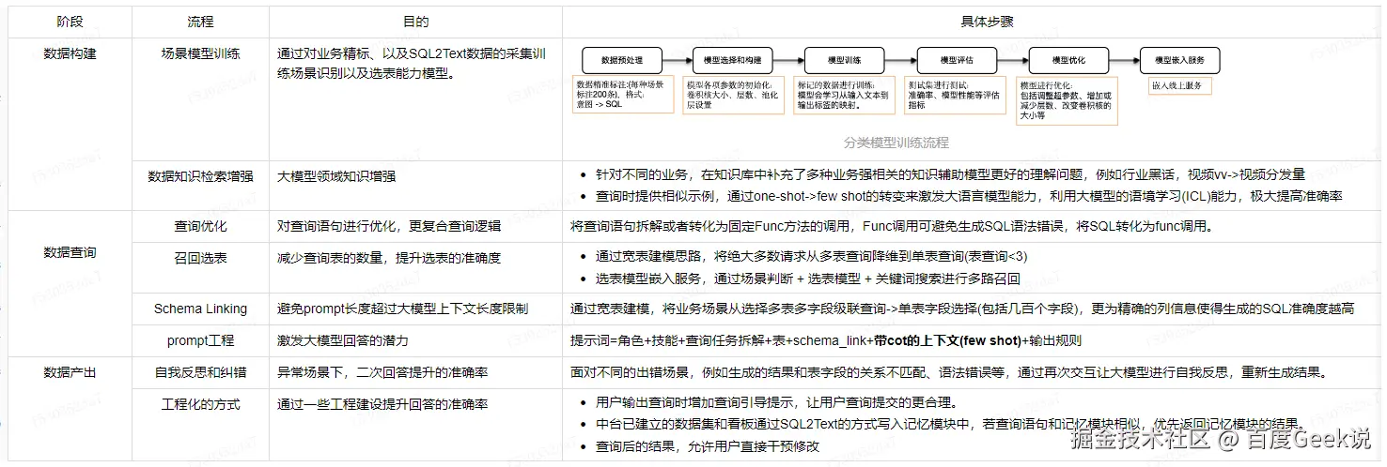Click '异常场景下，二次回答提升的准确率' text
1387x467 pixels.
(382, 372)
